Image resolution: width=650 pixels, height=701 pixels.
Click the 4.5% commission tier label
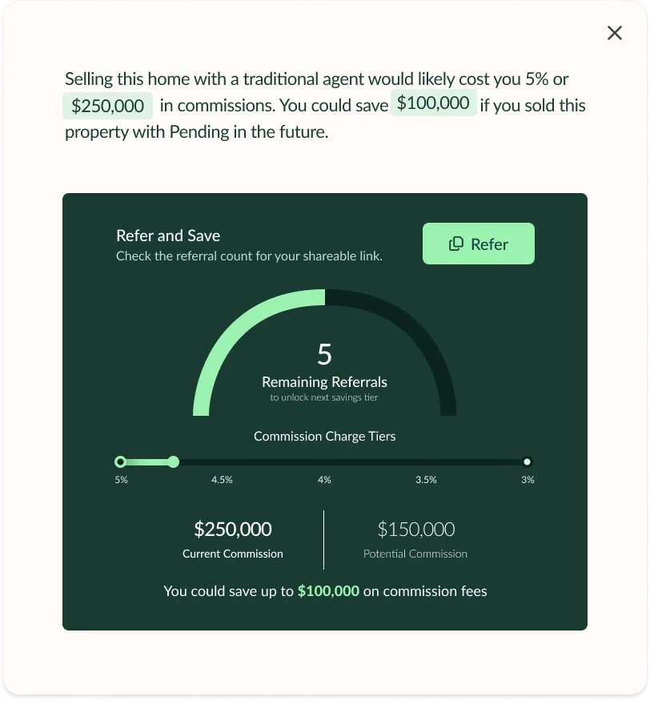[x=222, y=480]
